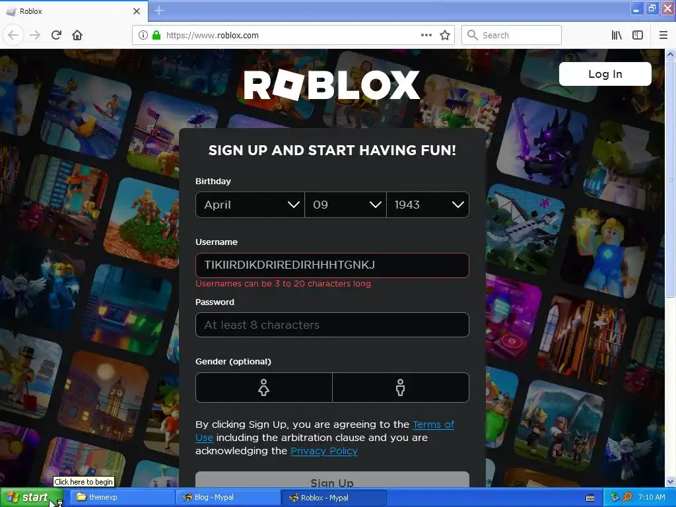This screenshot has width=676, height=507.
Task: Open a new tab with plus
Action: 159,11
